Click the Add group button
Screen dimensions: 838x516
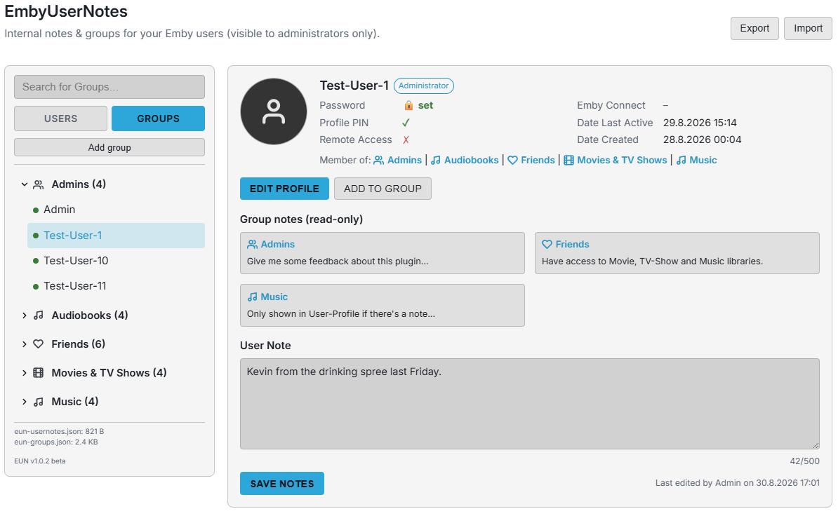[109, 147]
